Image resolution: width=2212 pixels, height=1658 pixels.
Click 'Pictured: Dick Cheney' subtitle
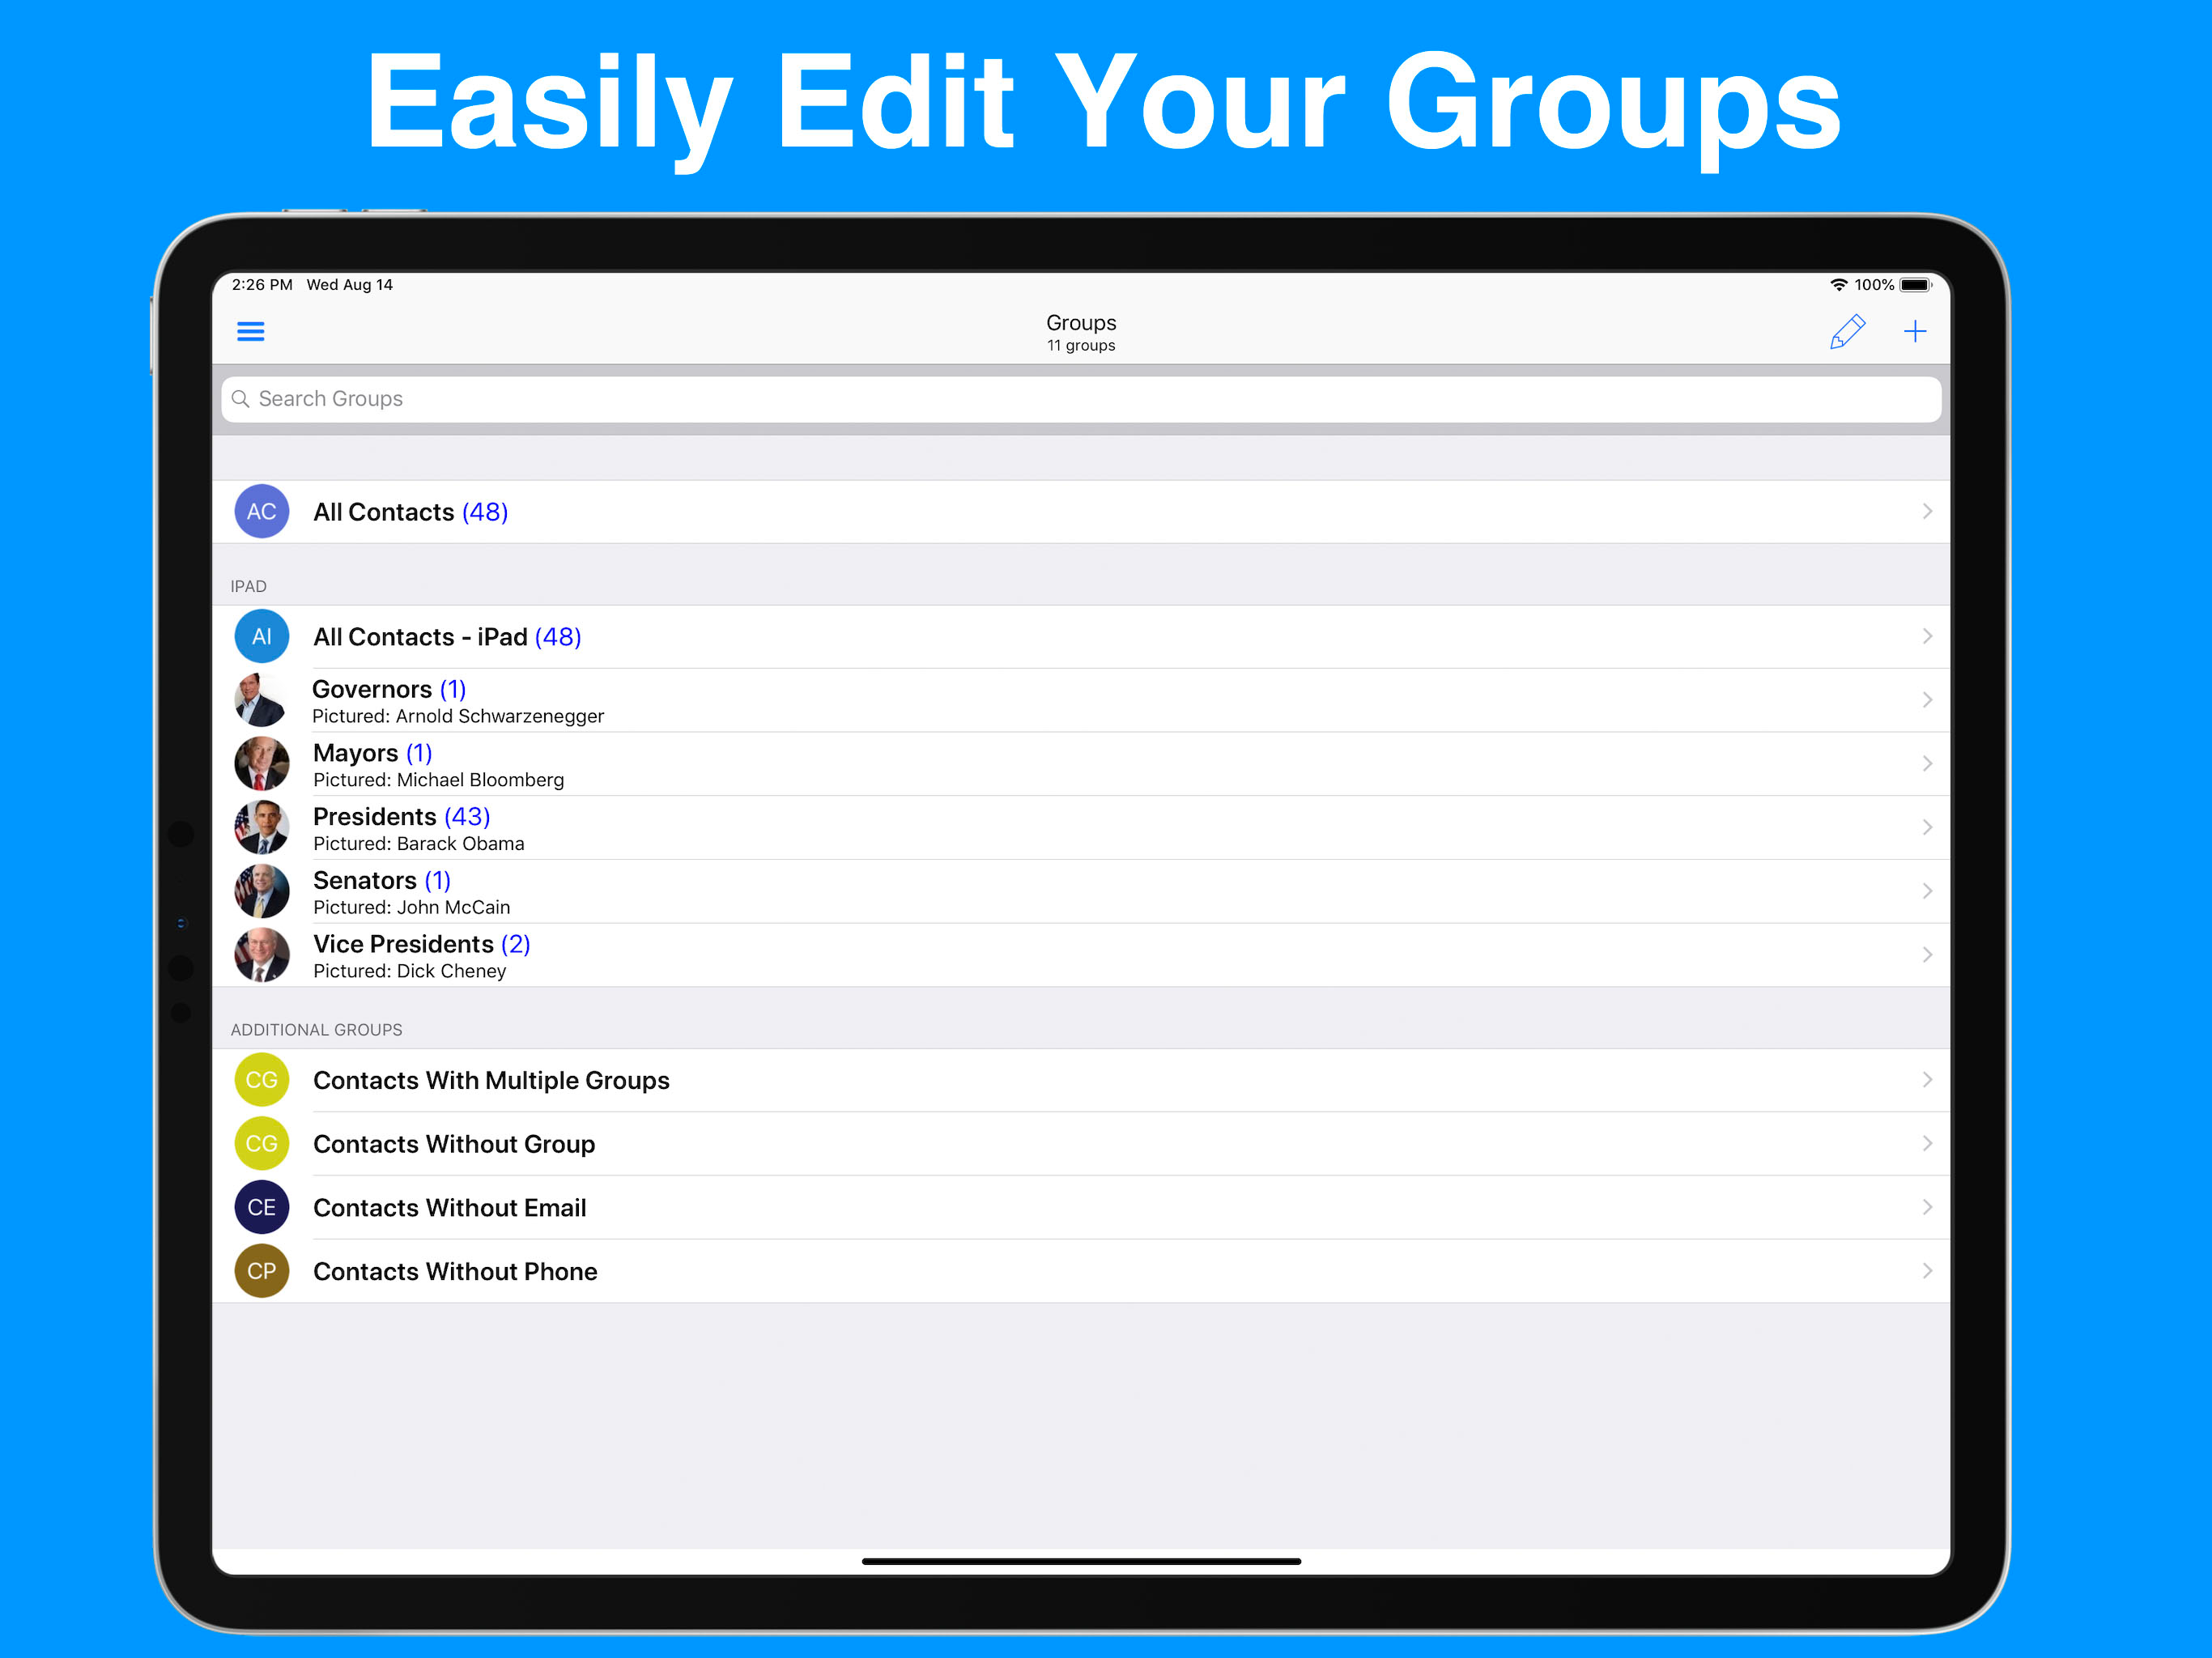[410, 973]
